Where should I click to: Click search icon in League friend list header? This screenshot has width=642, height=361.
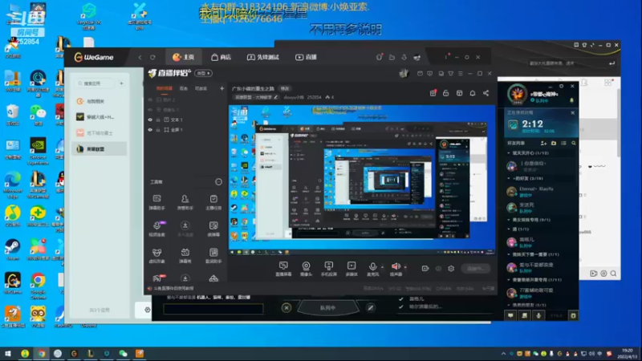[x=573, y=144]
